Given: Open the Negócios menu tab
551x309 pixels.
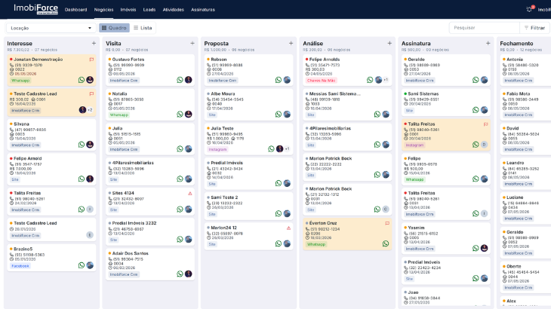Looking at the screenshot, I should [x=103, y=10].
